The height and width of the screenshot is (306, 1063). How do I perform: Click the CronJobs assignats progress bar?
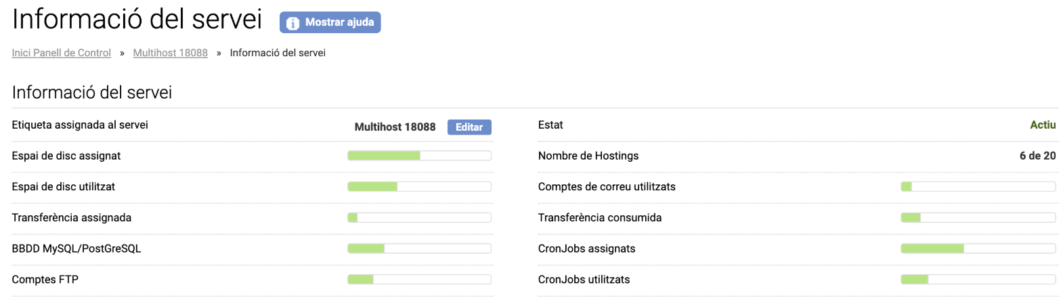tap(978, 248)
